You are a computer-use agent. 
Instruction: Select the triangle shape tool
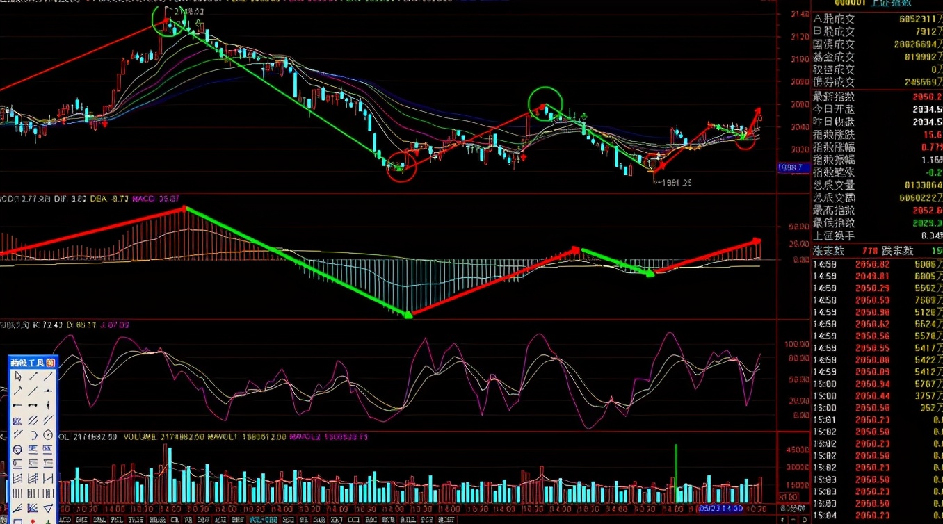coord(48,508)
